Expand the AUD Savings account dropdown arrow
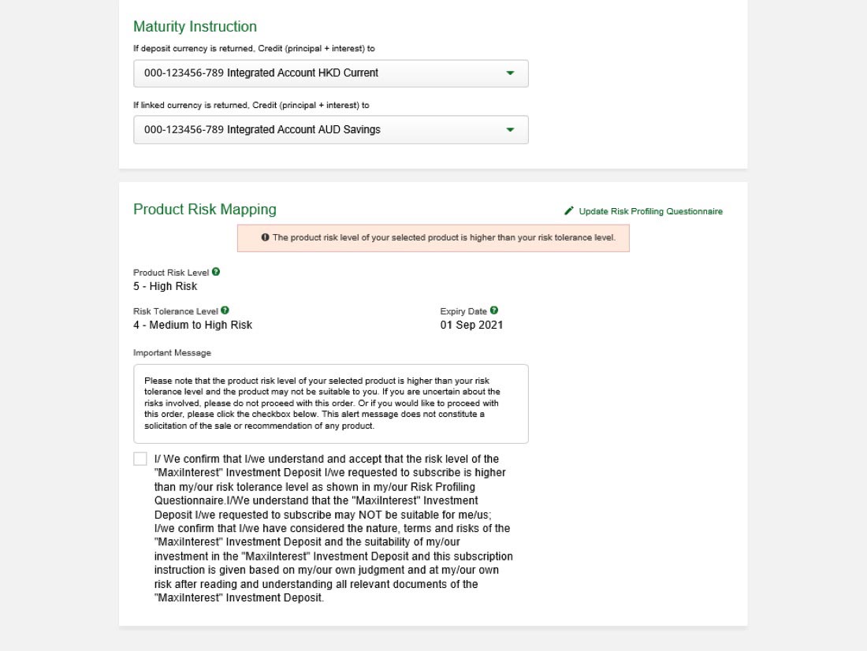This screenshot has width=867, height=651. [x=510, y=130]
